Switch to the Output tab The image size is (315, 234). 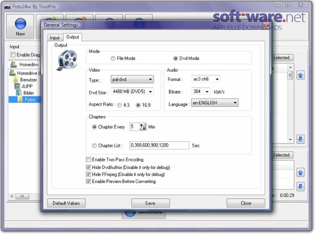pos(72,37)
